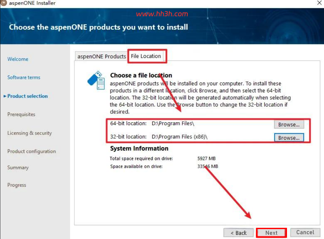Select the File Location tab
This screenshot has width=324, height=239.
coord(146,56)
